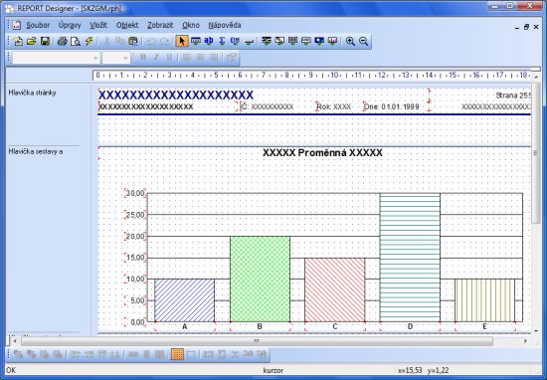The width and height of the screenshot is (547, 380).
Task: Save the report with the floppy disk icon
Action: tap(45, 41)
